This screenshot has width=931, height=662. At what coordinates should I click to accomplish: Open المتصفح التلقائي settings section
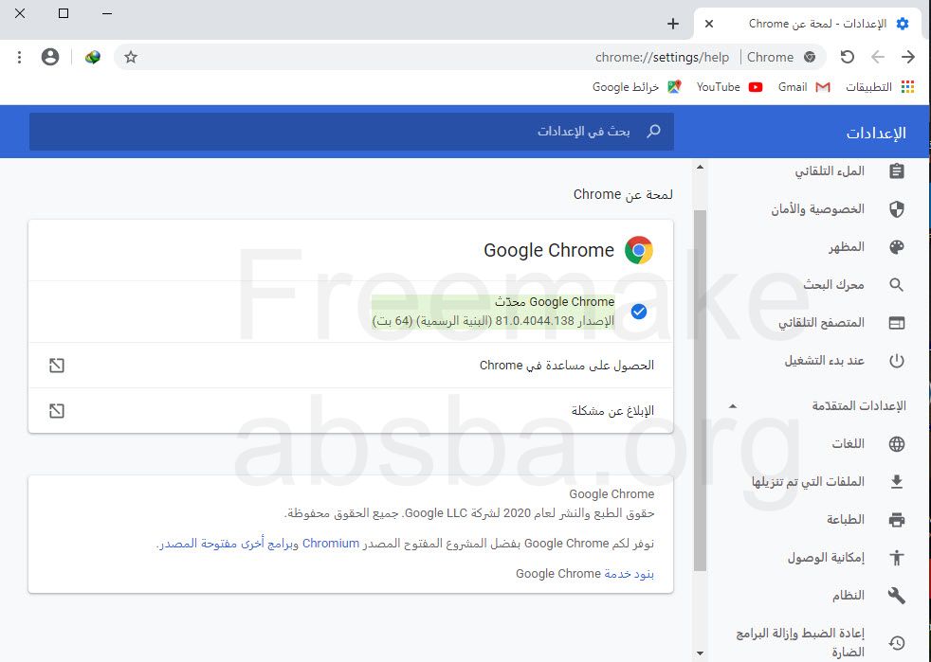(821, 323)
